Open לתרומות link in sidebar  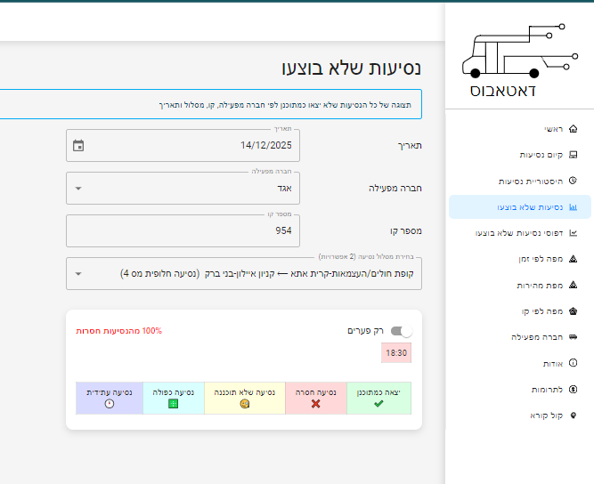click(x=520, y=389)
